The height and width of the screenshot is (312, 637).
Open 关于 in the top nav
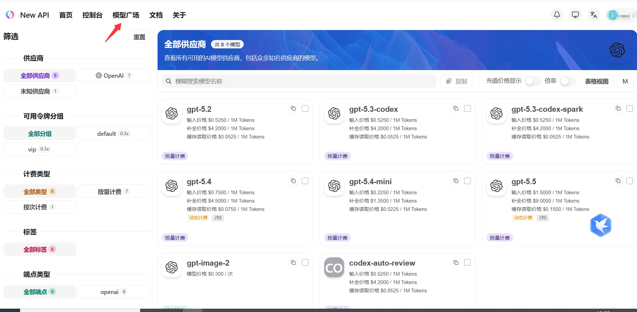point(179,15)
